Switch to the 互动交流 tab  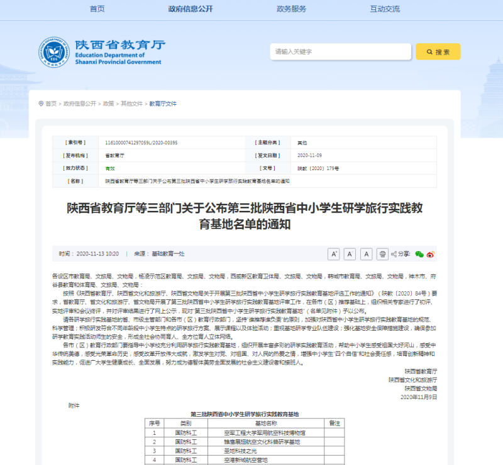coord(386,9)
